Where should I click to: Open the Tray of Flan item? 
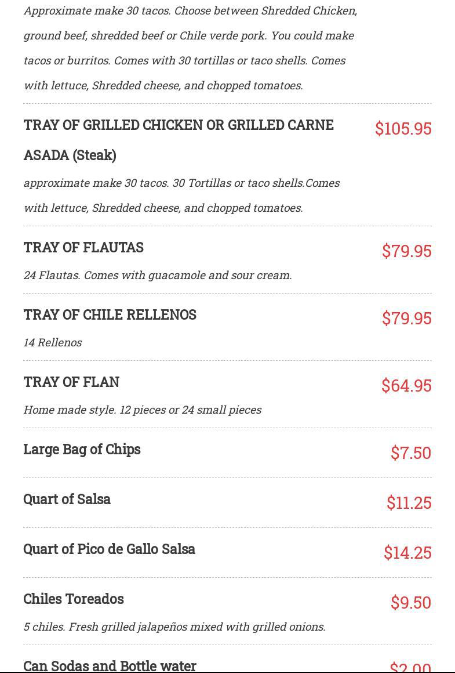[71, 382]
